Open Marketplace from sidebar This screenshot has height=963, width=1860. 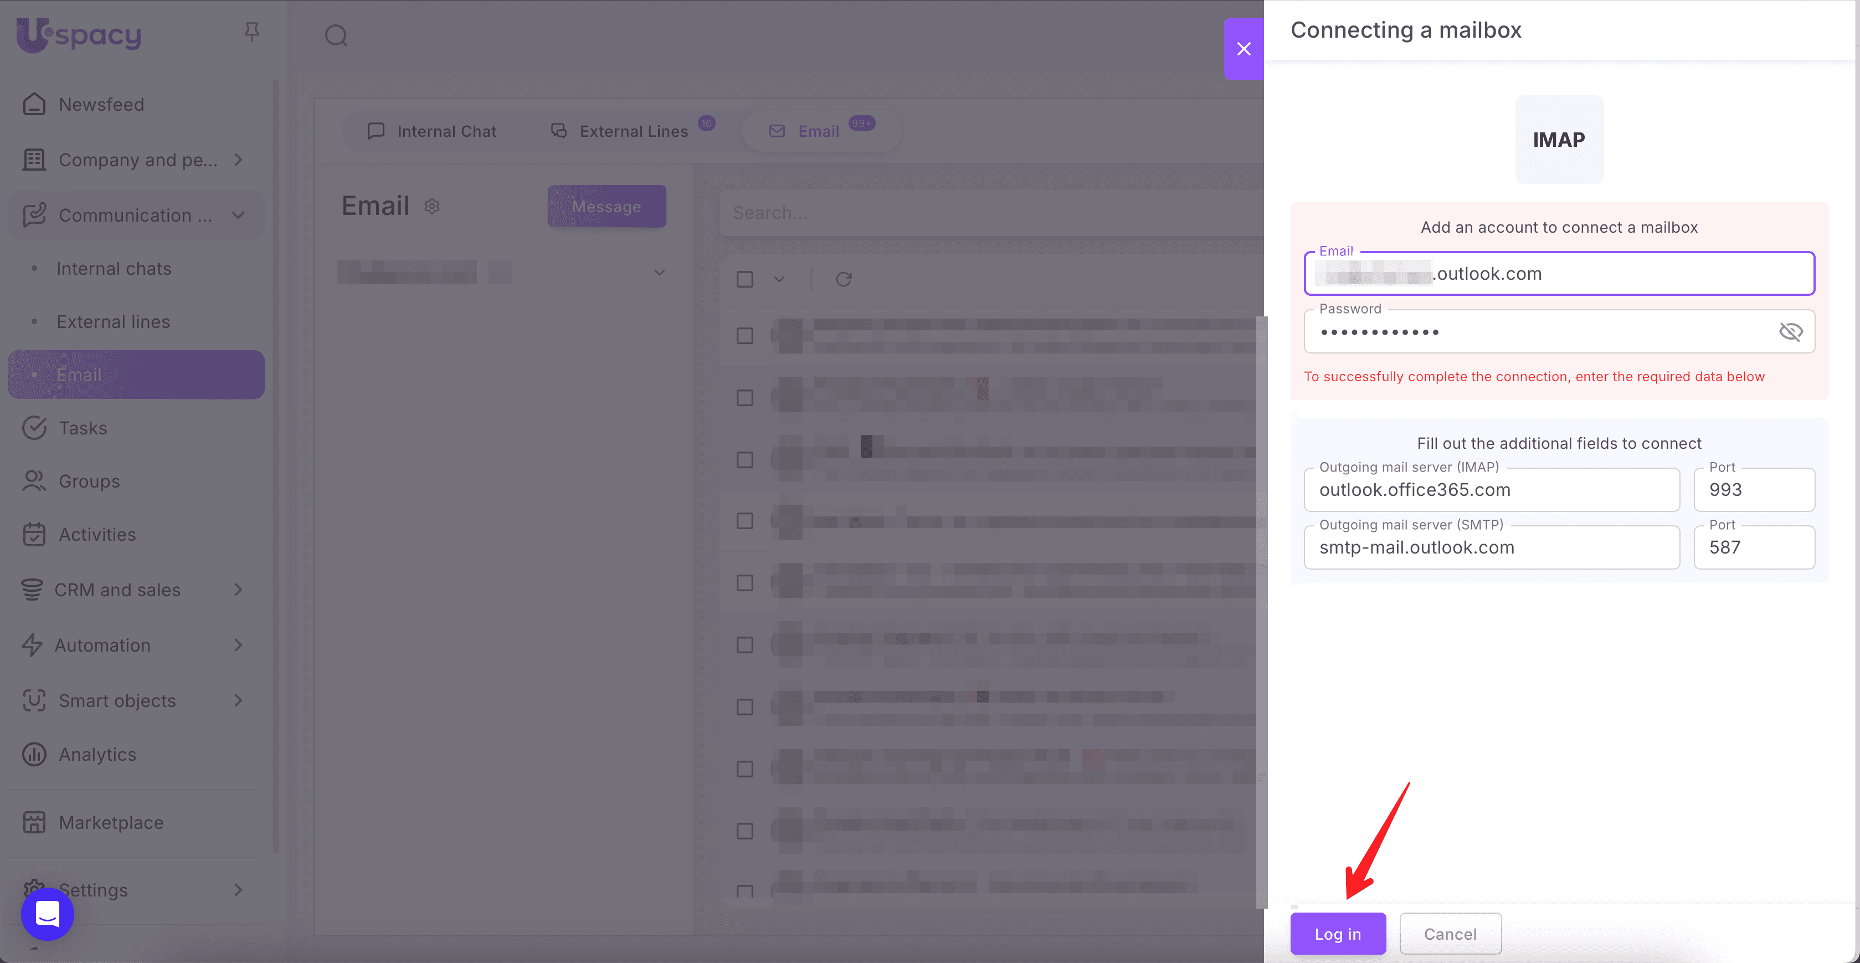click(x=110, y=822)
